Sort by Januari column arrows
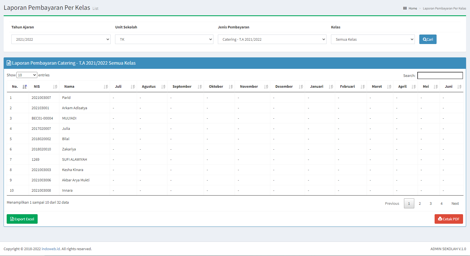The height and width of the screenshot is (256, 470). pyautogui.click(x=331, y=87)
